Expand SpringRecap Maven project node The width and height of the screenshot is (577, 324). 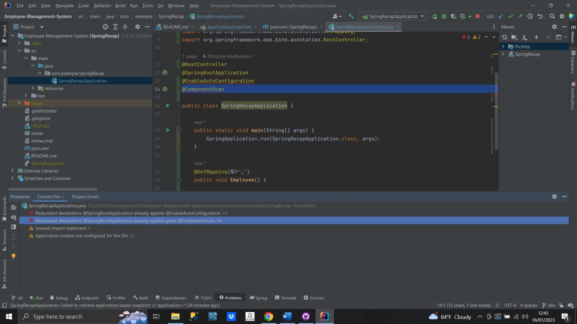click(x=503, y=54)
